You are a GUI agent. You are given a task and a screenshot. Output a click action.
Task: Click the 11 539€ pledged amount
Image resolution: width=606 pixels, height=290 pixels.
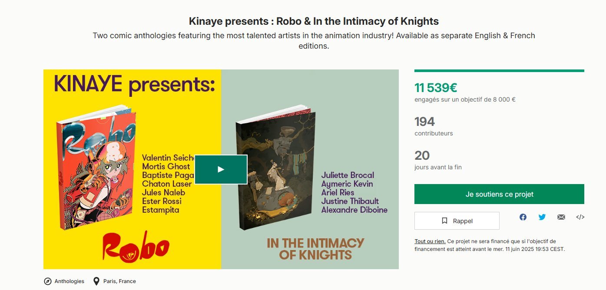click(x=436, y=88)
